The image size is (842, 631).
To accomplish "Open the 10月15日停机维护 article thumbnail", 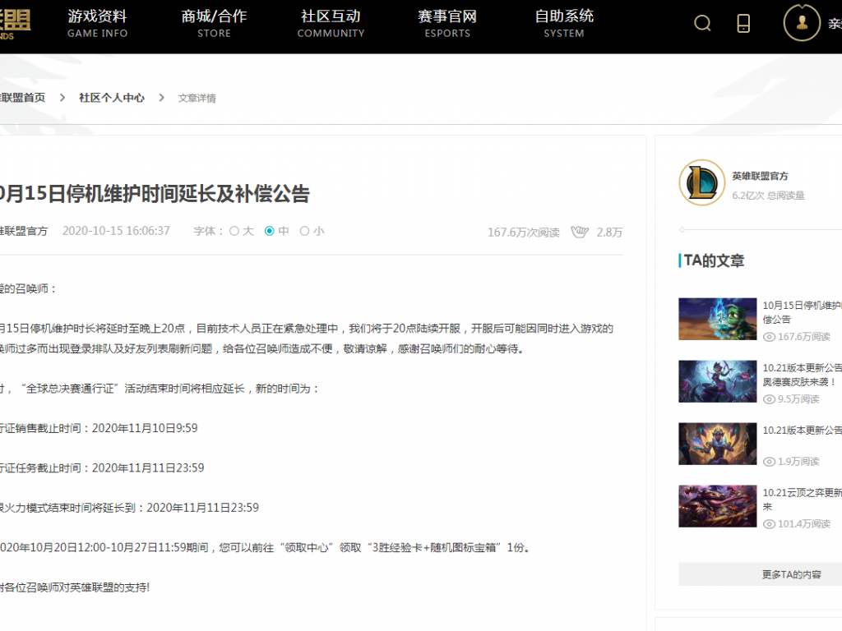I will pyautogui.click(x=717, y=319).
